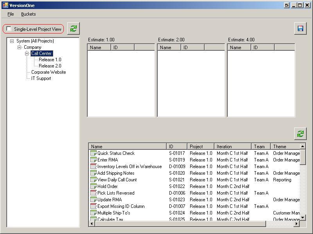The image size is (313, 234).
Task: Click Customer Man theme cell
Action: 286,213
